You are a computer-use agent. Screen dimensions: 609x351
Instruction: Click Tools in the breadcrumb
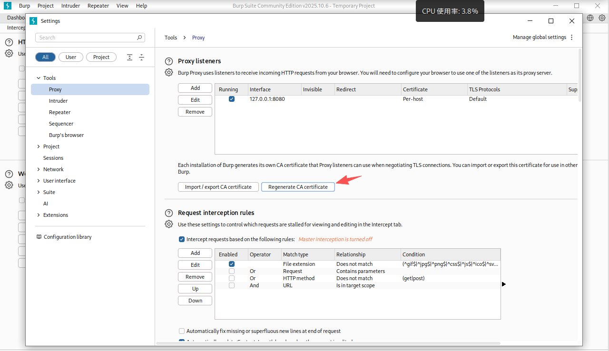point(171,38)
